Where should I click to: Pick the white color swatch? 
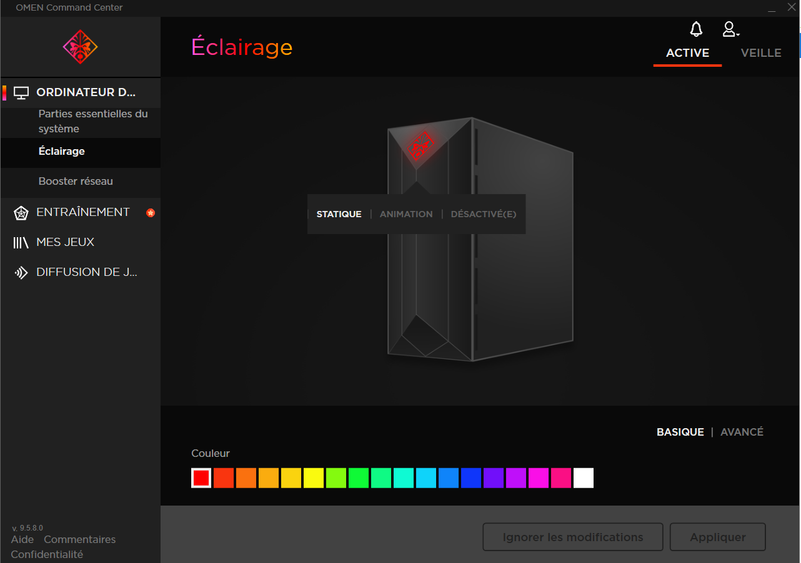tap(584, 478)
